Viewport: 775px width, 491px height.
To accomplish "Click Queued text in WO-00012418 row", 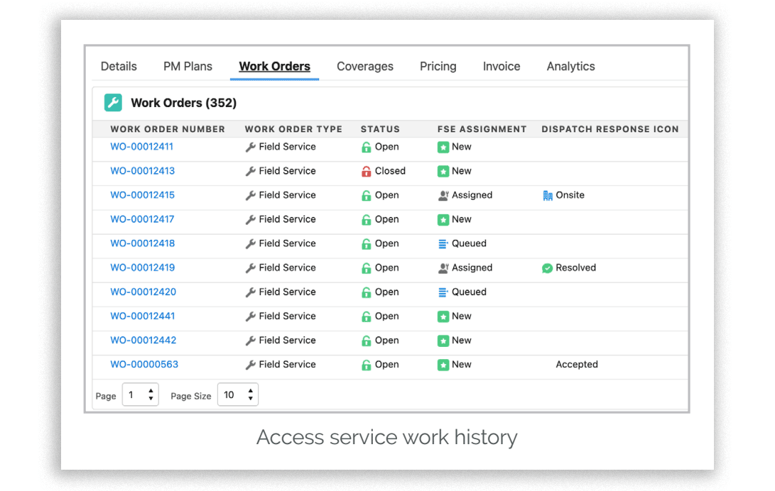I will [469, 243].
